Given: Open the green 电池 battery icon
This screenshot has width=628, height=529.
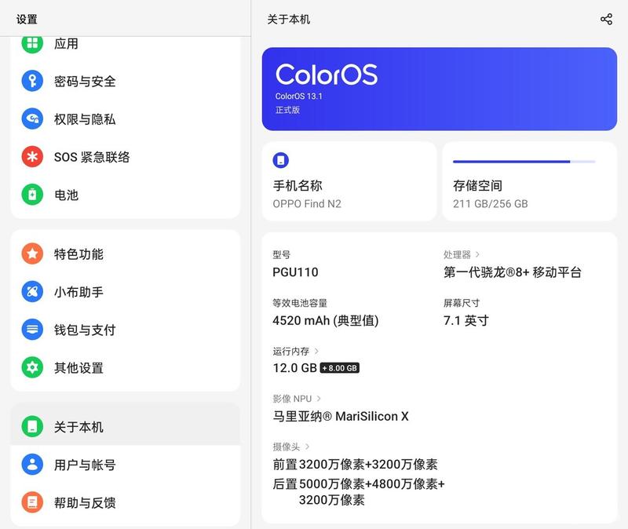Looking at the screenshot, I should pos(32,195).
